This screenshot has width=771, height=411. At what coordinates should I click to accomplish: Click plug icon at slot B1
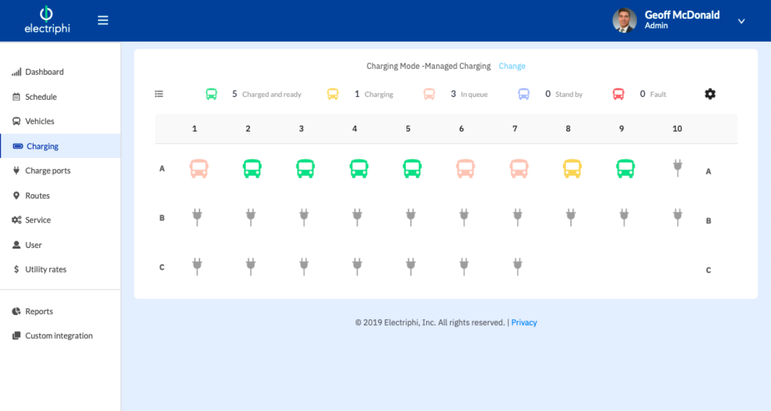(197, 218)
